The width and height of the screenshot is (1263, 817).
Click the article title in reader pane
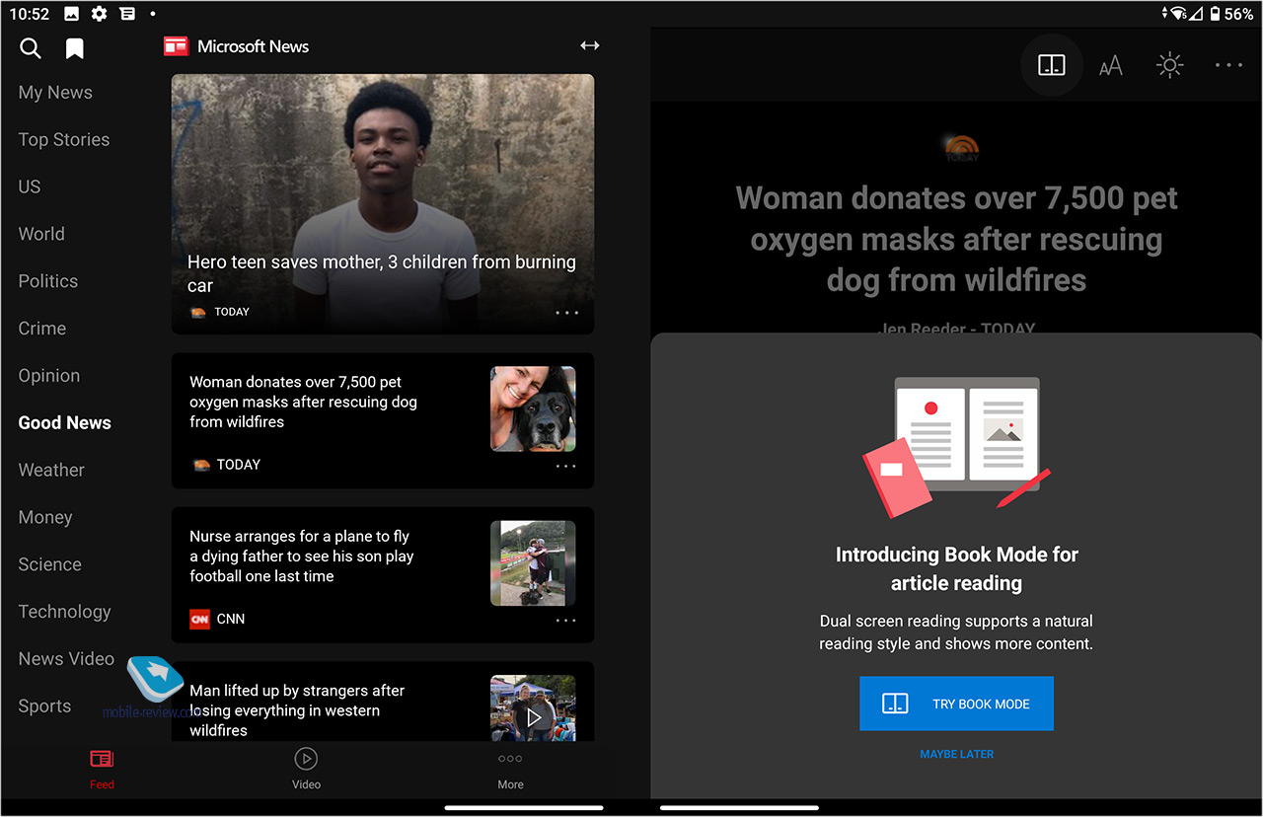(x=956, y=239)
